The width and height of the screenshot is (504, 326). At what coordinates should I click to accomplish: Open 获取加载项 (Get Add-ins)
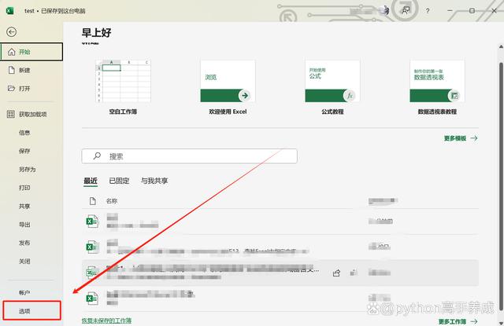click(33, 114)
